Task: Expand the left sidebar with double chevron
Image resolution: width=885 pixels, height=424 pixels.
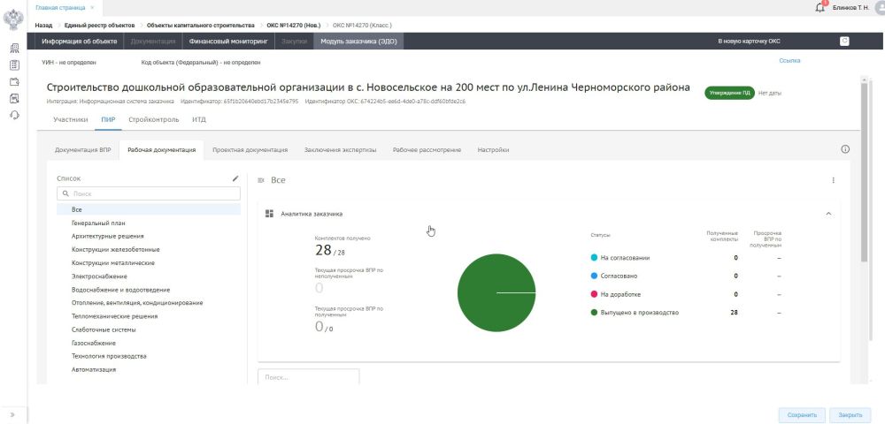Action: [13, 414]
